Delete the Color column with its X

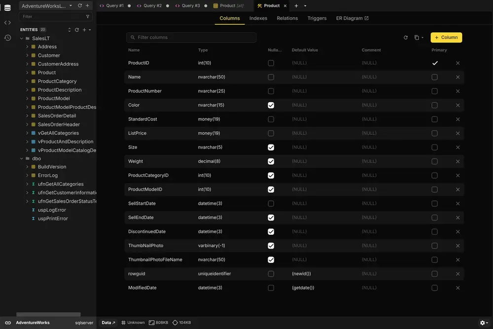coord(458,105)
